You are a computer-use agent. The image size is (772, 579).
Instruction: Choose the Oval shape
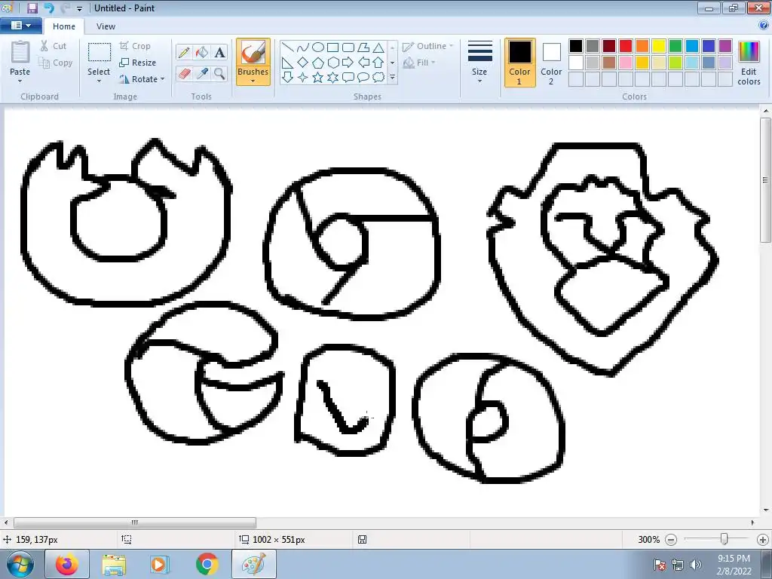tap(318, 47)
